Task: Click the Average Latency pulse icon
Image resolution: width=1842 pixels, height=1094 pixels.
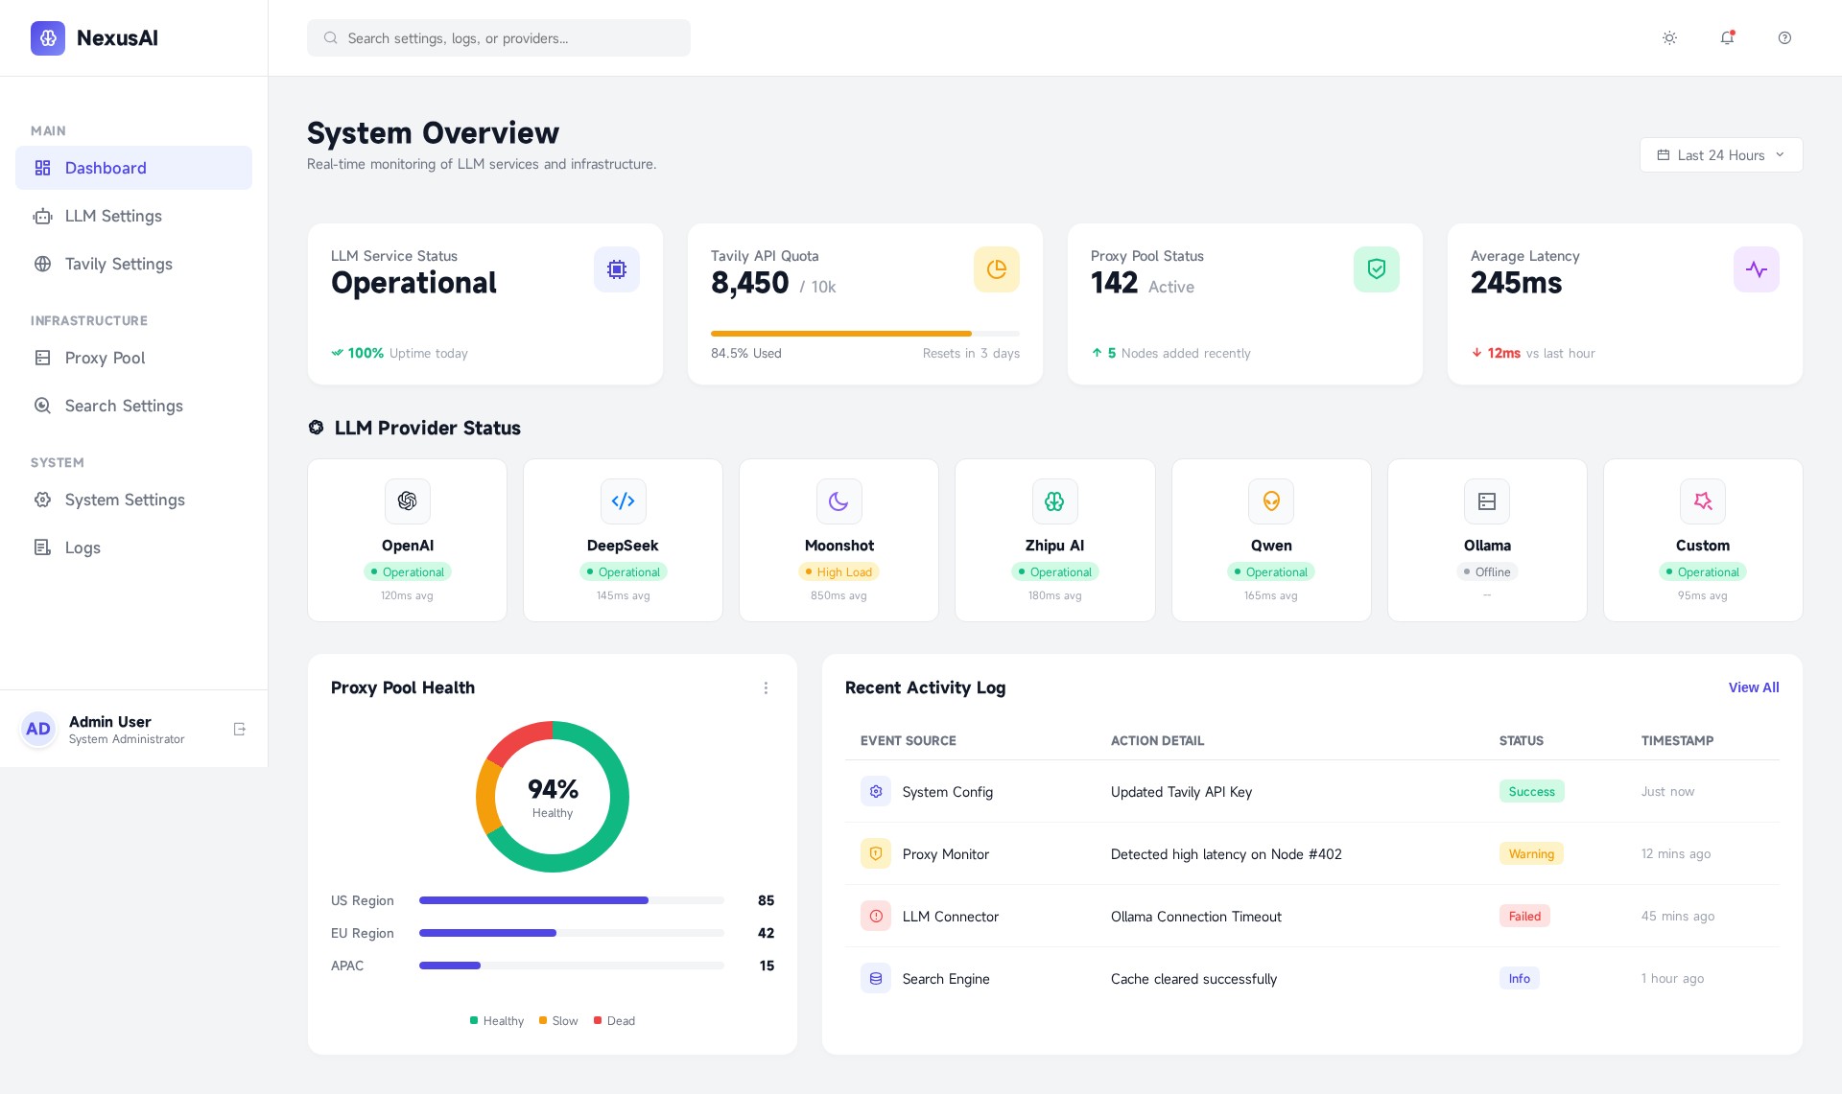Action: 1756,270
